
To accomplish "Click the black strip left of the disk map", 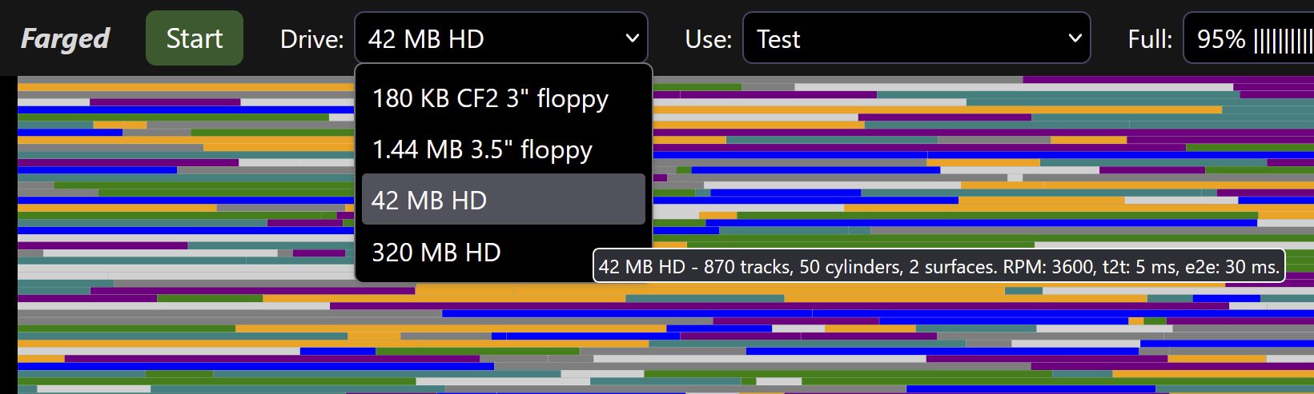I will 8,235.
